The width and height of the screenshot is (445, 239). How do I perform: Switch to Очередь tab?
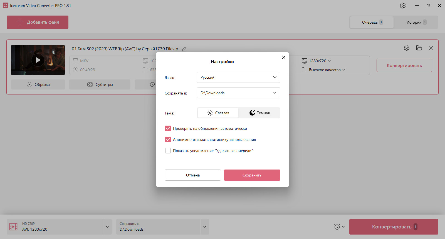(372, 22)
